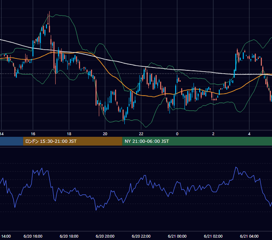Click the 4 hour label on price chart axis

pos(249,134)
